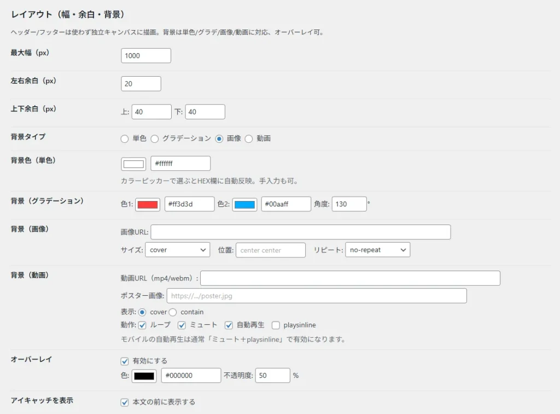Toggle the ループ checkbox
Screen dimensions: 560x414
coord(143,325)
